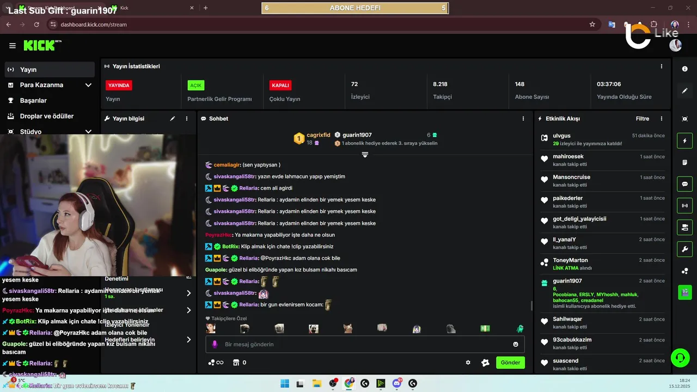Screen dimensions: 697x392
Task: Open the info icon in right sidebar
Action: [x=685, y=69]
